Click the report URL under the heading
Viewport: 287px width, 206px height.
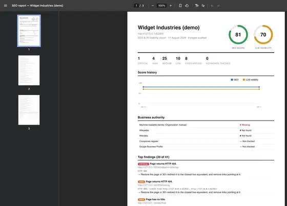(x=151, y=34)
